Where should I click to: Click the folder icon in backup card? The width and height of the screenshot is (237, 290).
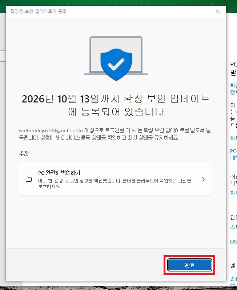(29, 179)
